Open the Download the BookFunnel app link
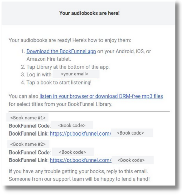The image size is (182, 196). coord(61,51)
